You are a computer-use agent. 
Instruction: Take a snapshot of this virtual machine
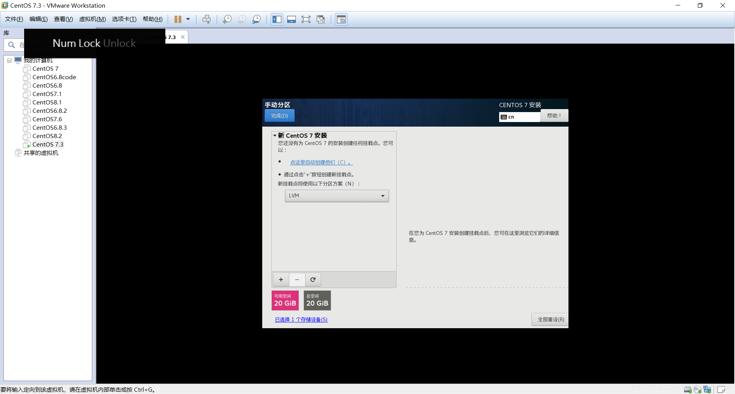click(227, 19)
